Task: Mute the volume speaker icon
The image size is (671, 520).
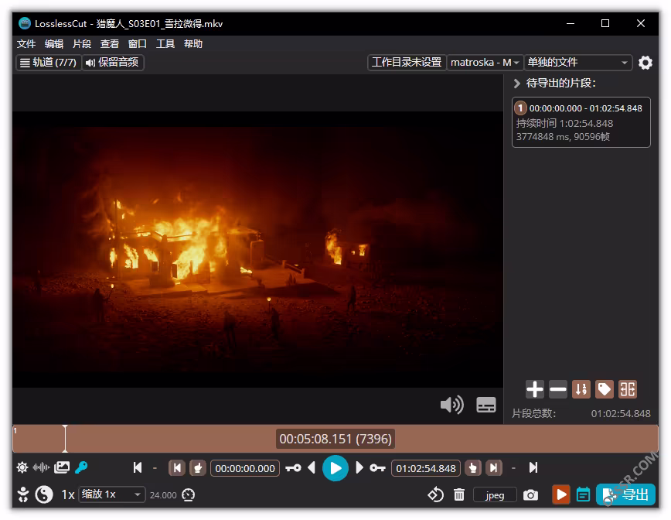Action: (x=452, y=405)
